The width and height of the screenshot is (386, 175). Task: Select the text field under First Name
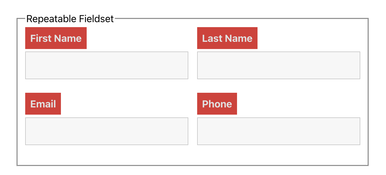[x=107, y=65]
